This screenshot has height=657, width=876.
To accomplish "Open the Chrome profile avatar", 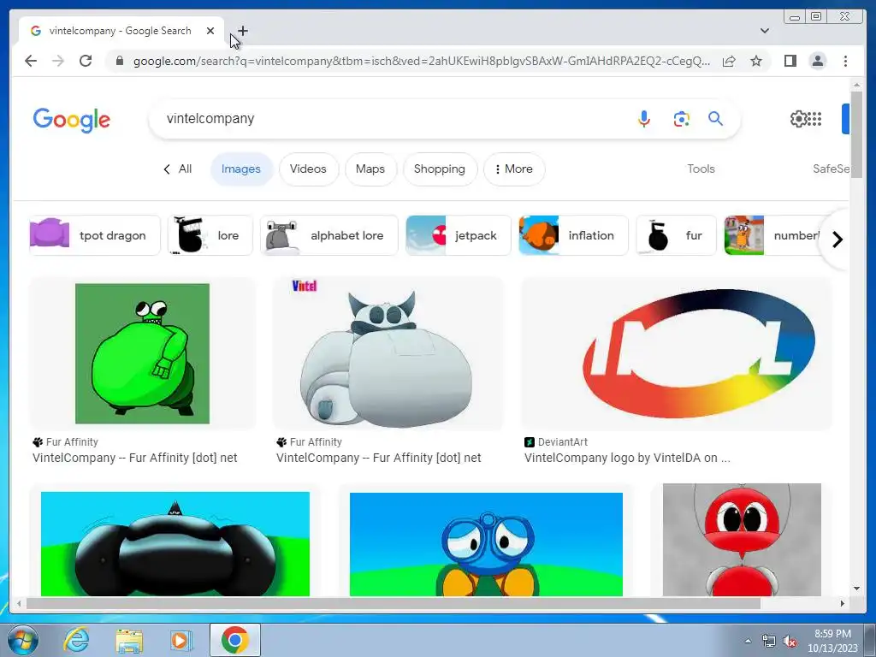I will tap(817, 61).
